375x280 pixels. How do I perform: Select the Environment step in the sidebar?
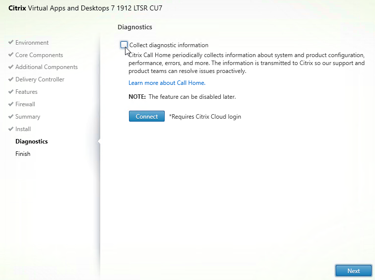[x=32, y=43]
